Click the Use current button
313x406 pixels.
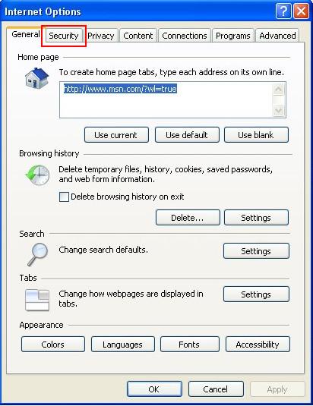[x=116, y=134]
